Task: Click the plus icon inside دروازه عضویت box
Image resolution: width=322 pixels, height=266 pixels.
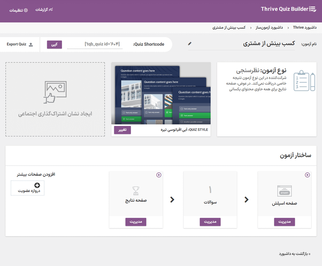Action: click(37, 185)
